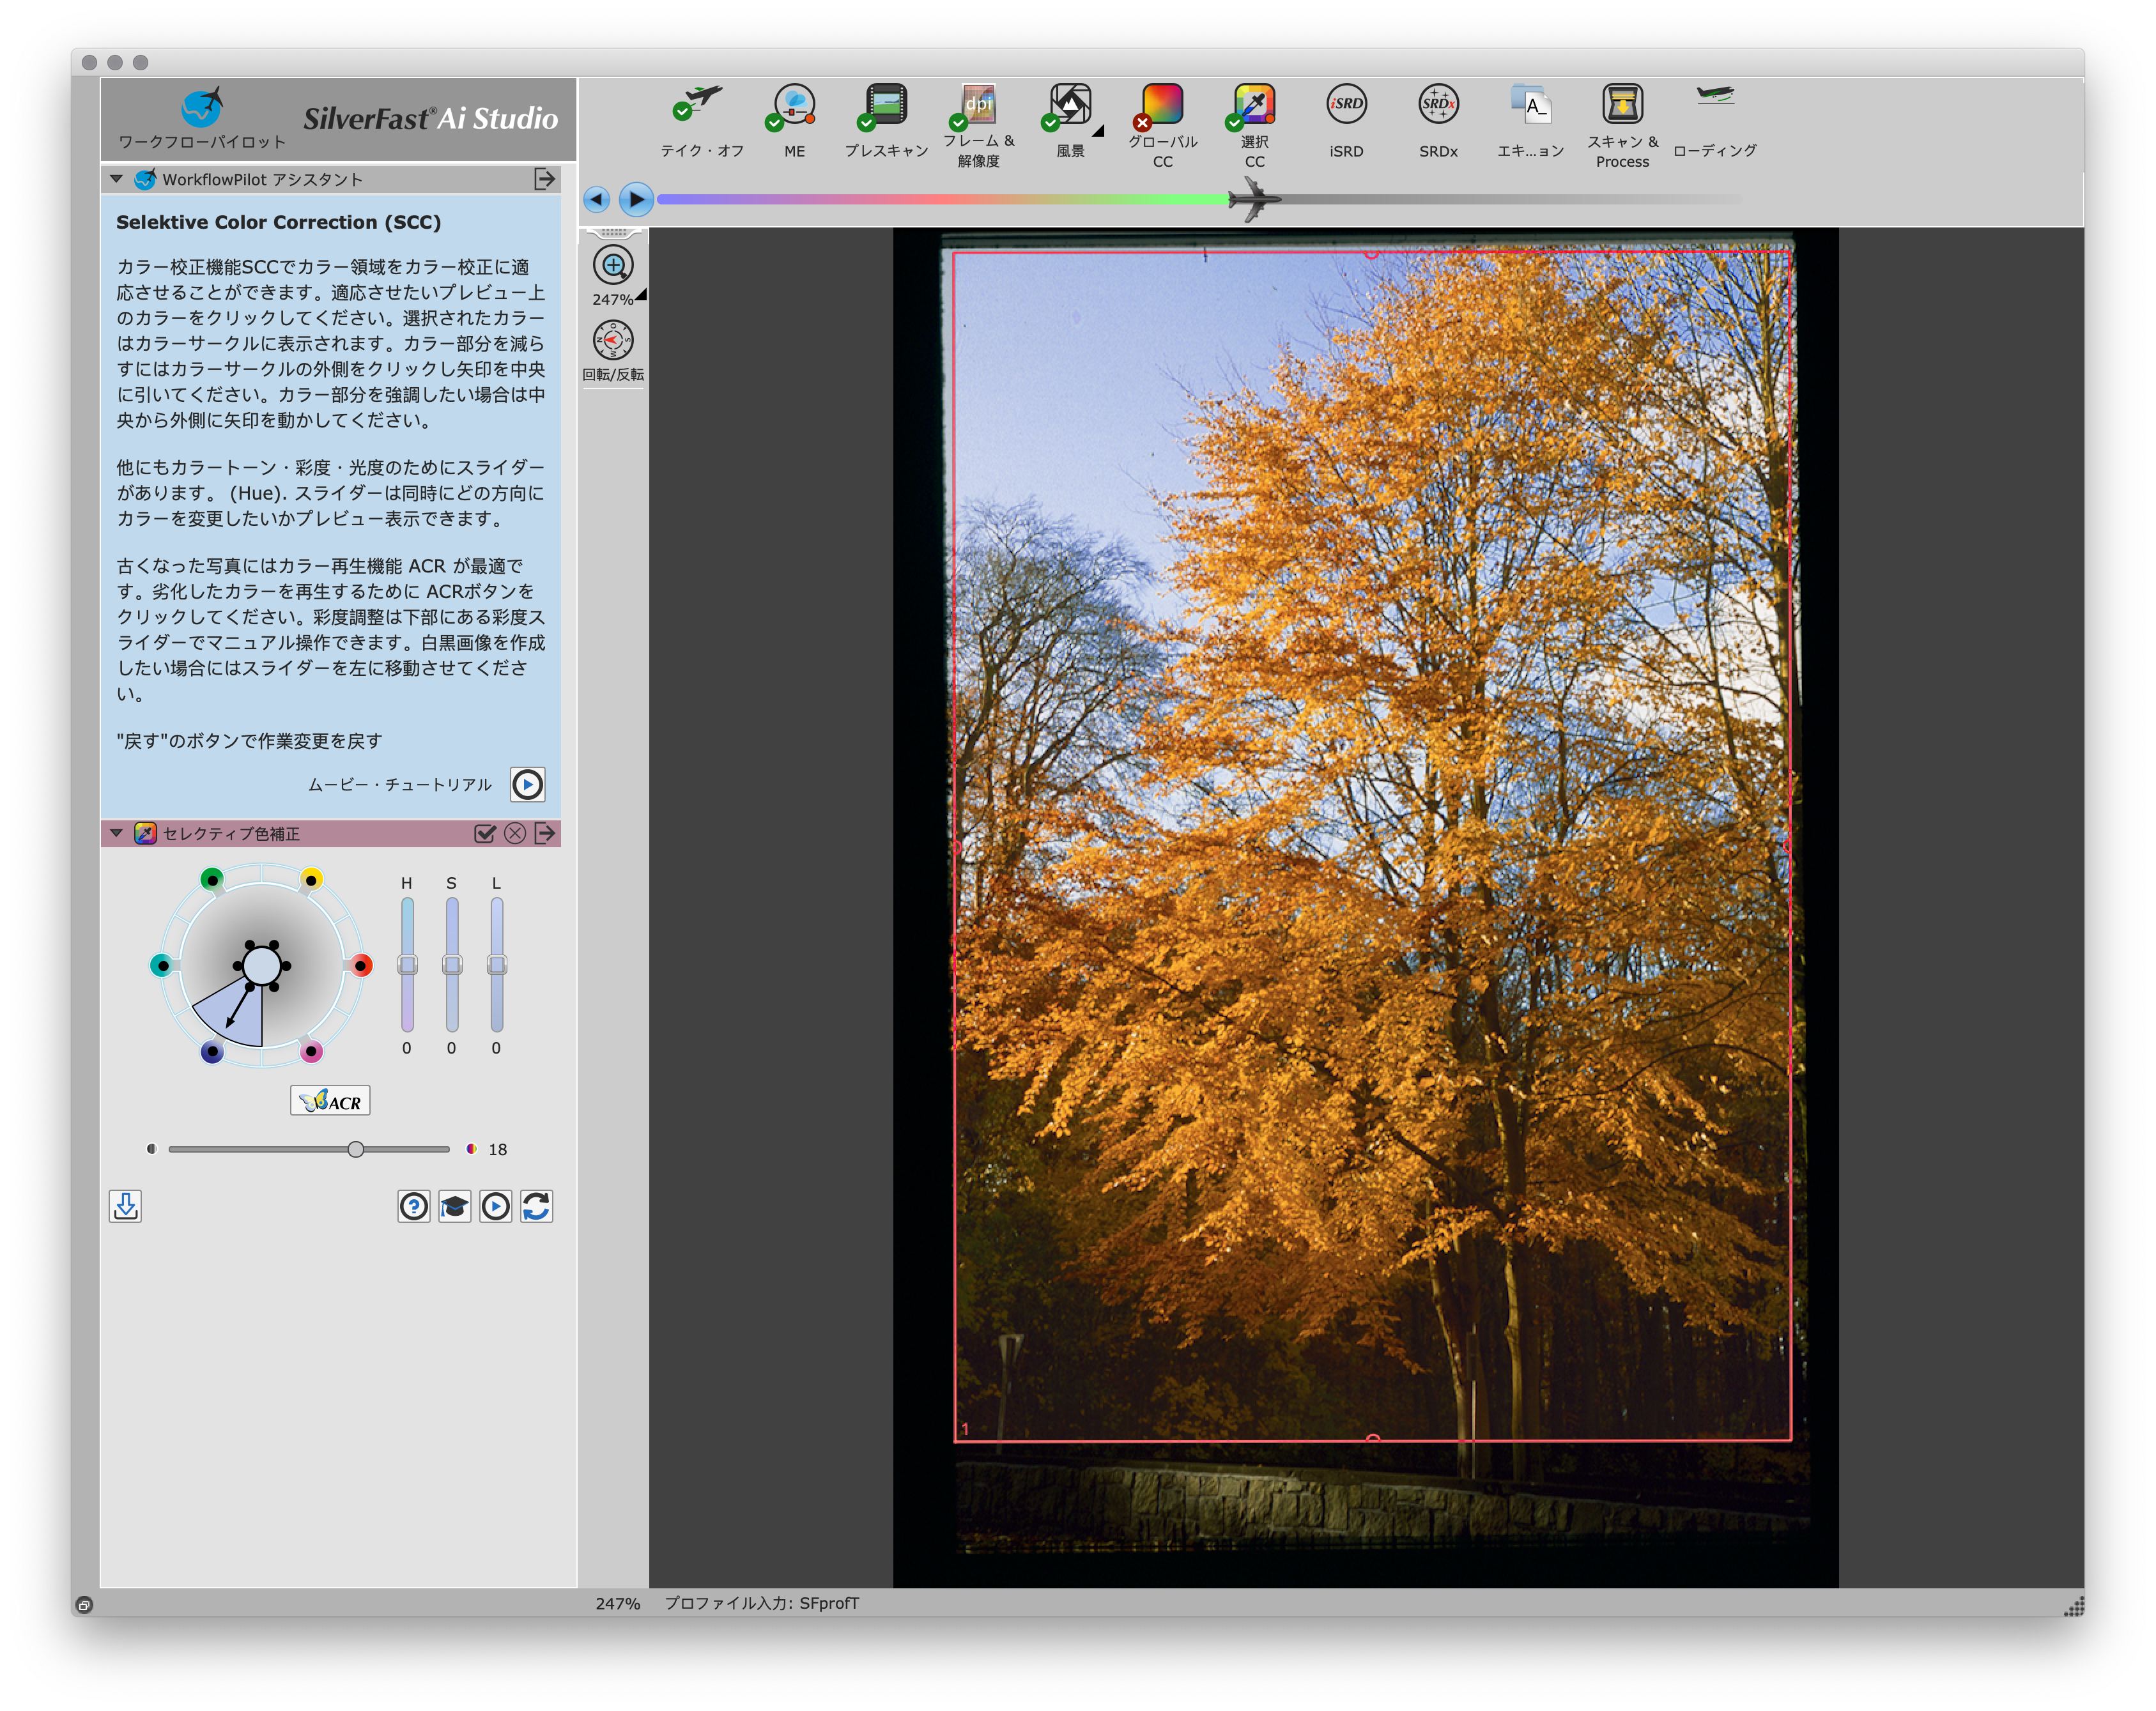Screen dimensions: 2156x1711
Task: Collapse the selective color correction panel
Action: click(x=117, y=833)
